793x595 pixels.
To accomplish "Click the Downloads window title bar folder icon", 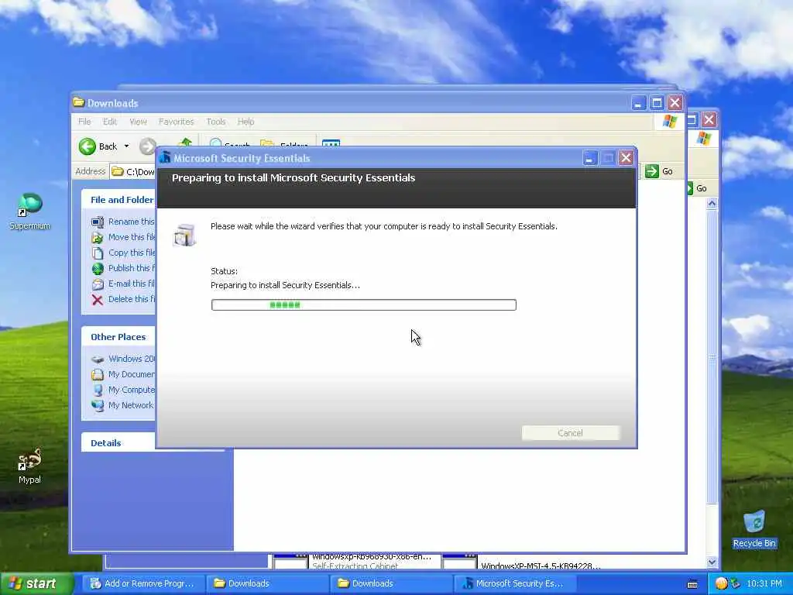I will point(78,103).
